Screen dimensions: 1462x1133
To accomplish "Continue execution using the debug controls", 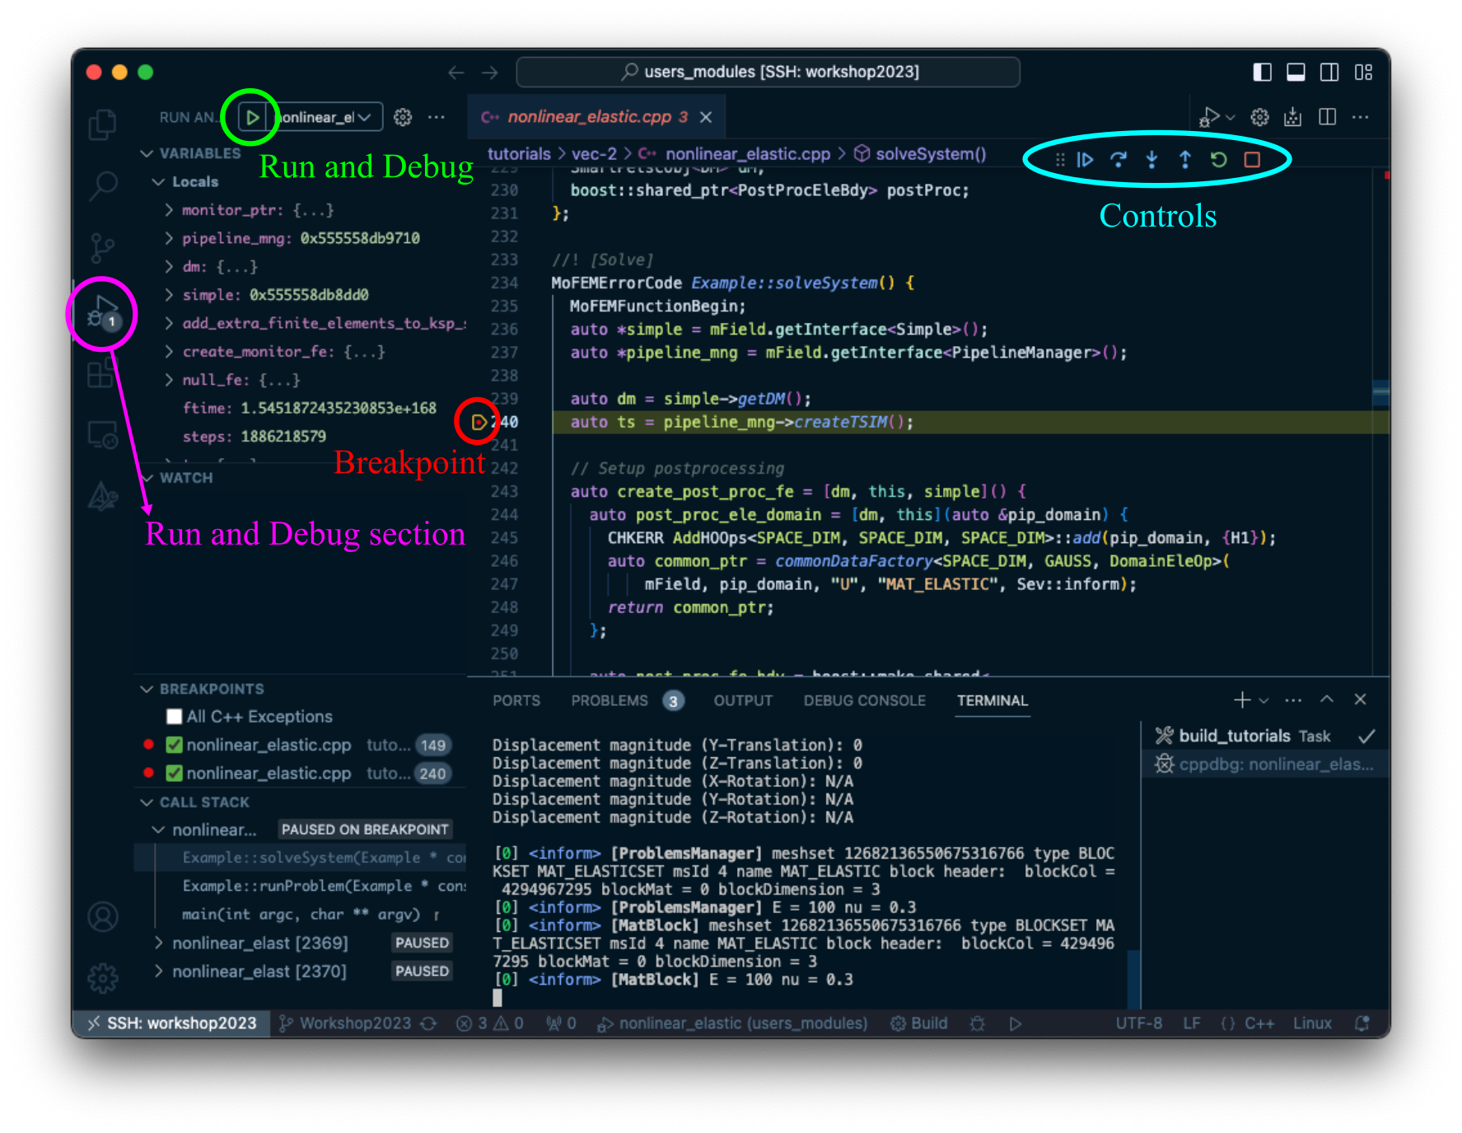I will click(1086, 159).
